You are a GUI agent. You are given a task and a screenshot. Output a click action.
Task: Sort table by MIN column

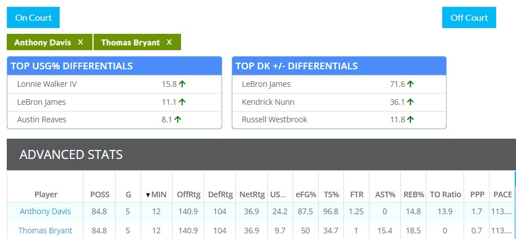(x=156, y=194)
